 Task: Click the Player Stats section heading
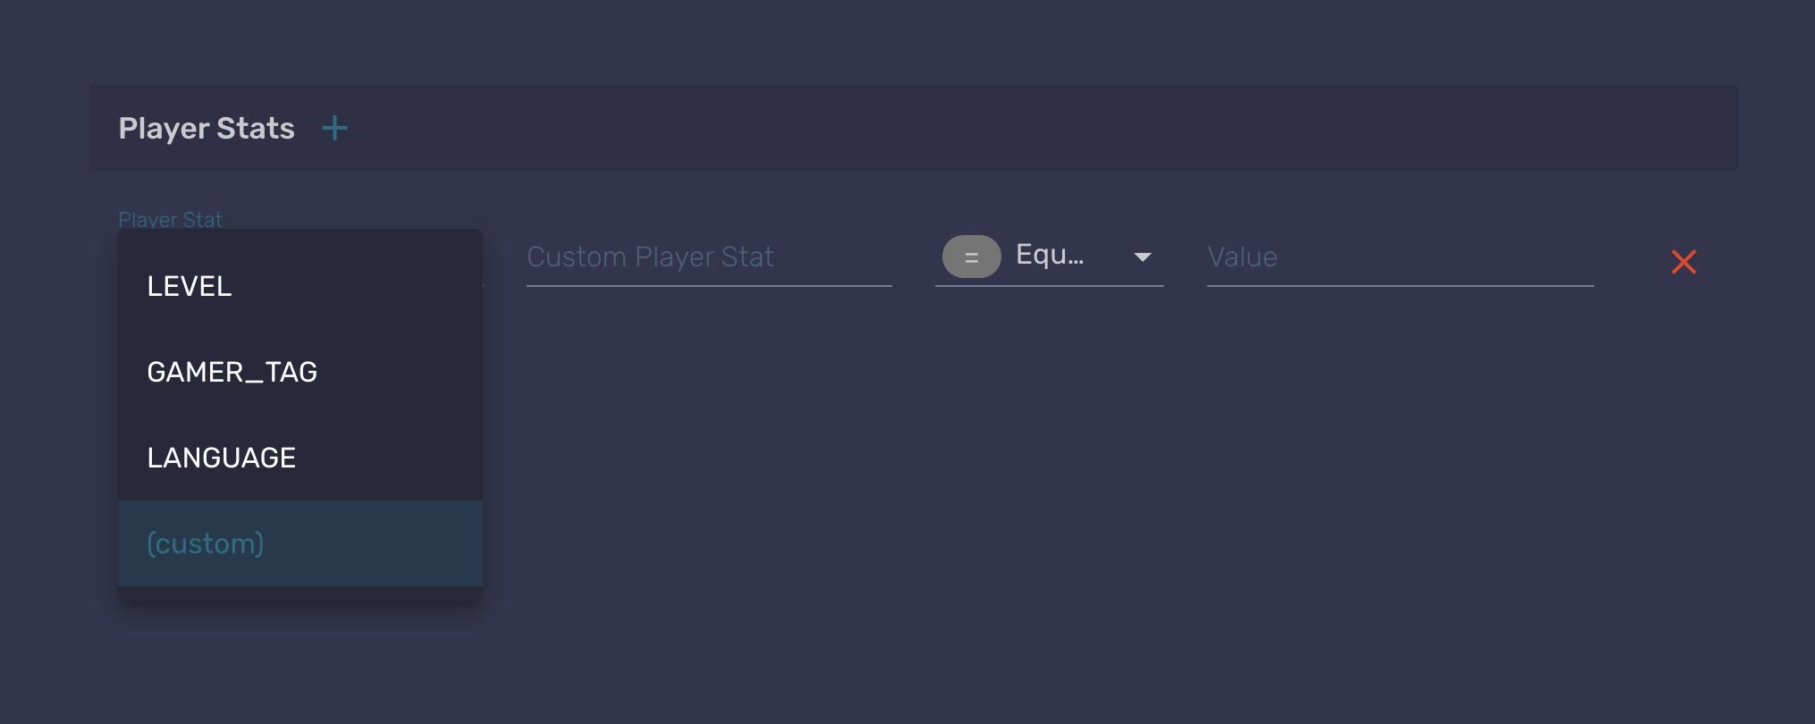coord(207,129)
